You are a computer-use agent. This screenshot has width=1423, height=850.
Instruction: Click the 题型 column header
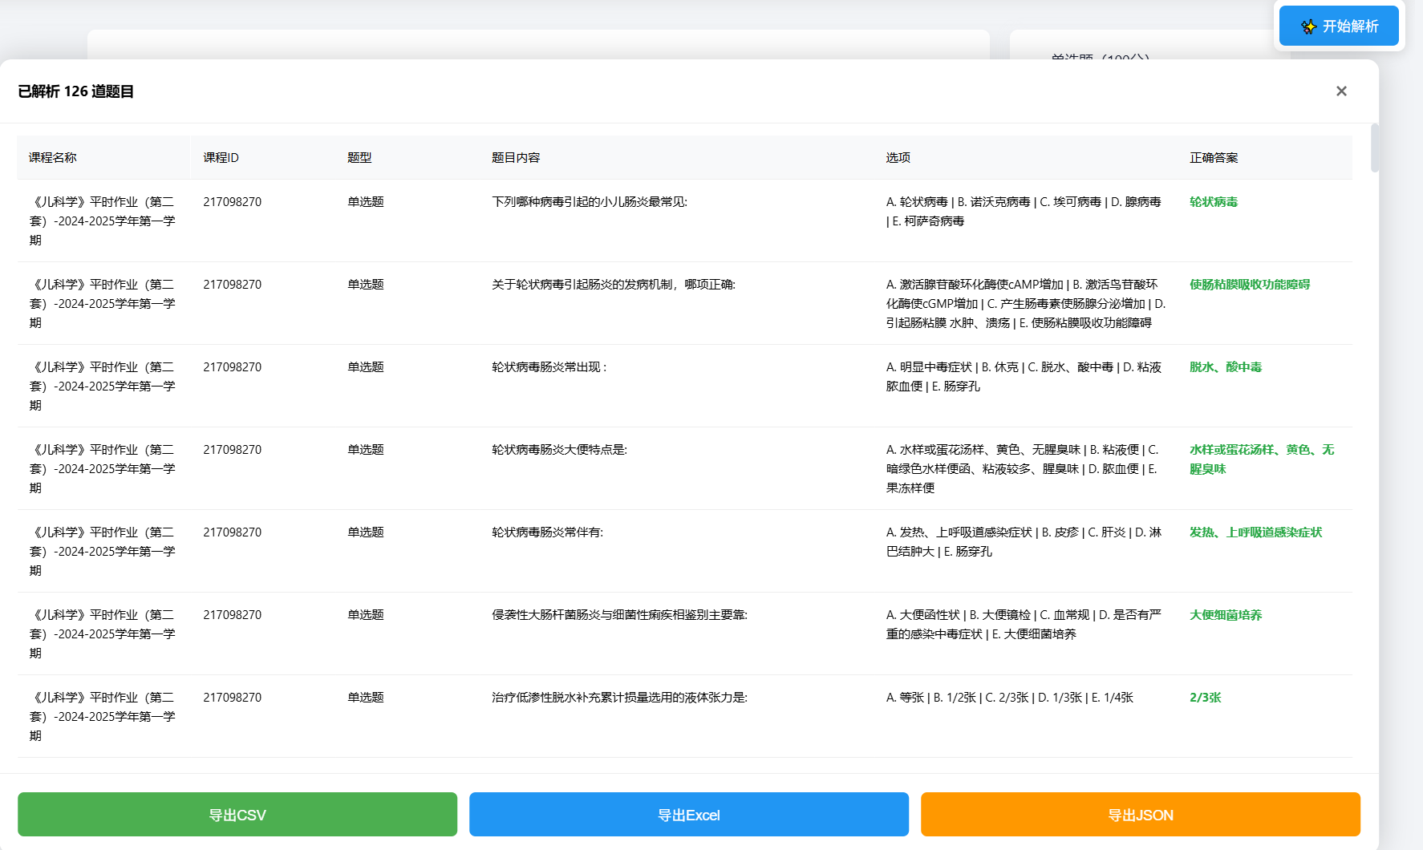(x=359, y=158)
